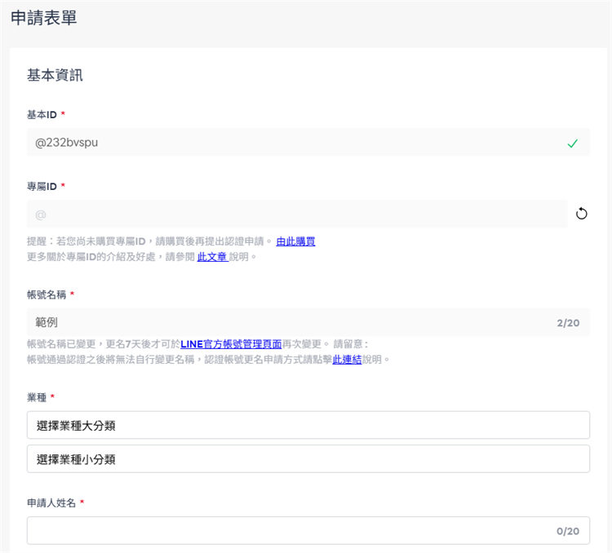Open the 選擇業種大分類 dropdown
612x553 pixels.
pos(308,425)
